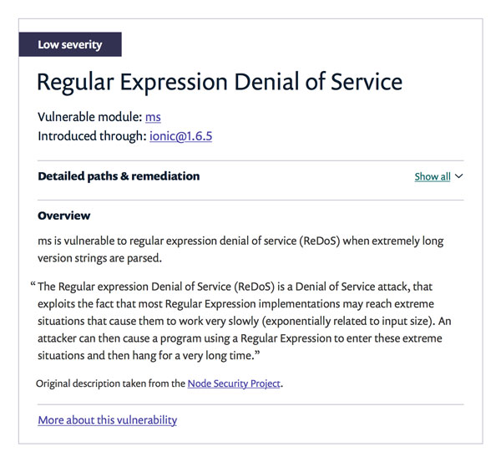Click the opening quotation mark icon

33,284
